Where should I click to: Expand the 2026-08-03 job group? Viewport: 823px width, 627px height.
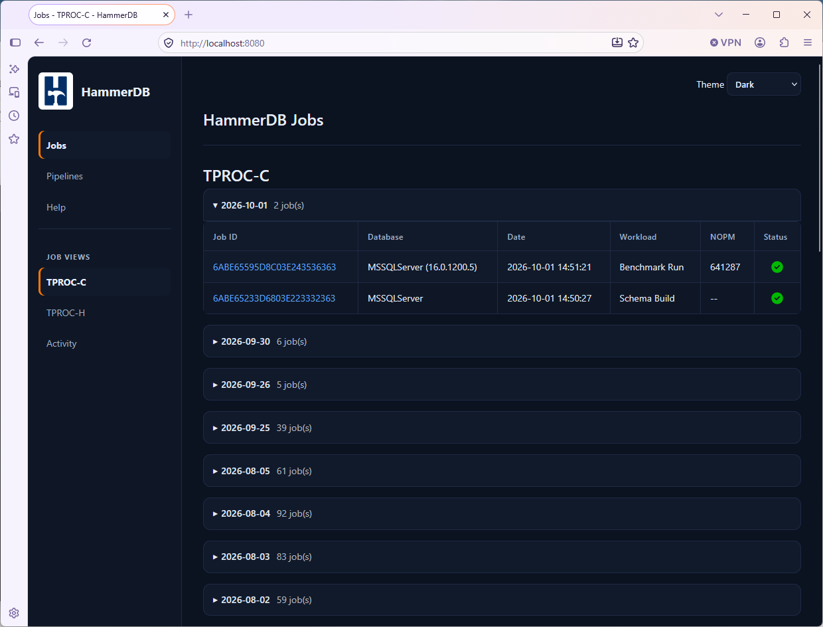(502, 557)
